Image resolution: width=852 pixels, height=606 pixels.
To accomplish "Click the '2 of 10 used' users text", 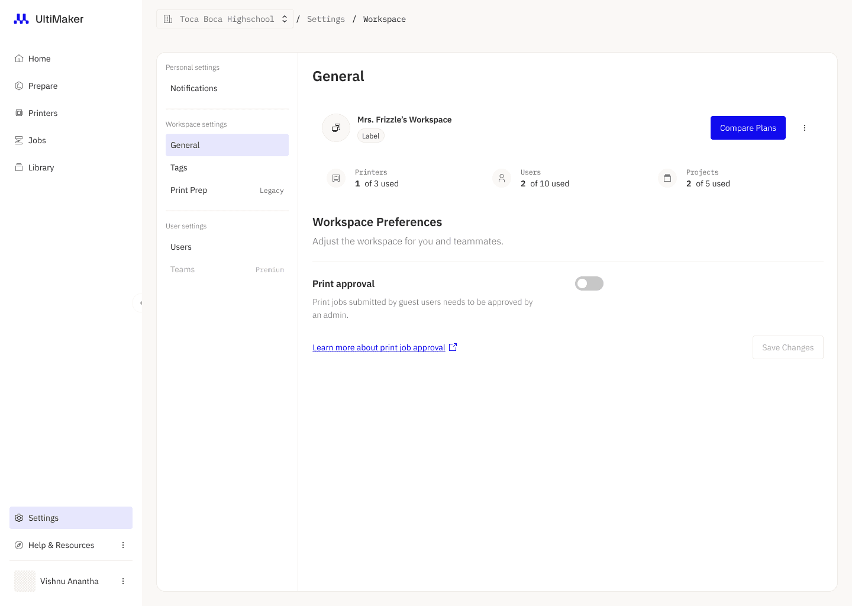I will pyautogui.click(x=545, y=183).
